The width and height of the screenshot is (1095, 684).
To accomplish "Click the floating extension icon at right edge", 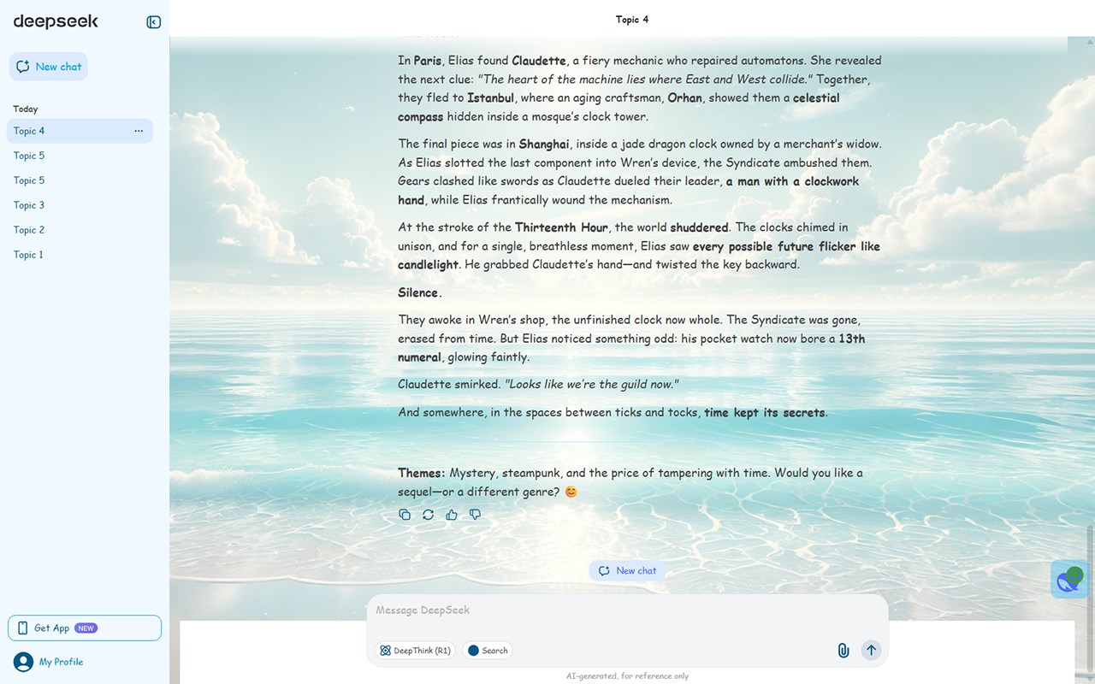I will click(x=1069, y=580).
